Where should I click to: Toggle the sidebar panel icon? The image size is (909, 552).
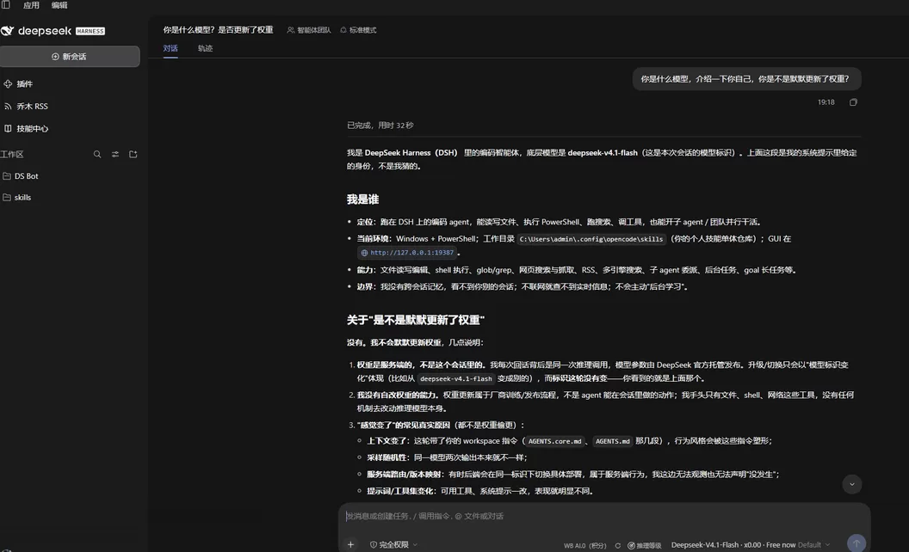click(6, 4)
